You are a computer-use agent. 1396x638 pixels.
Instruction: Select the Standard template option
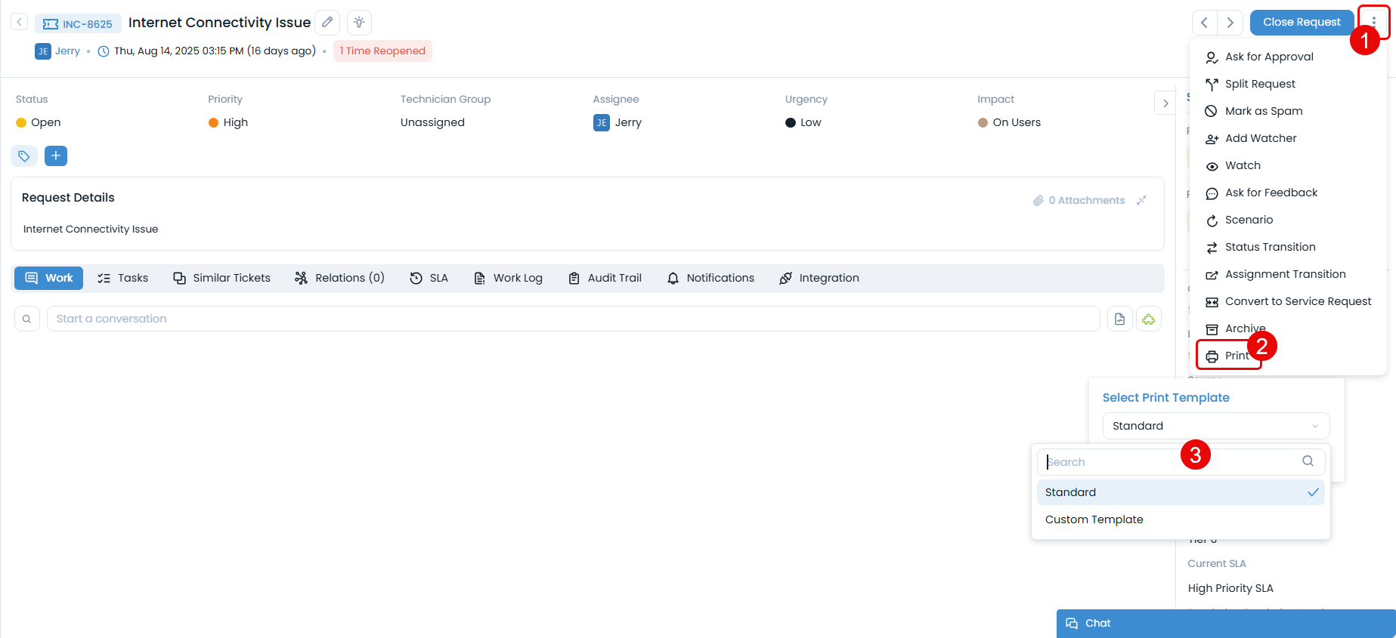click(x=1070, y=492)
